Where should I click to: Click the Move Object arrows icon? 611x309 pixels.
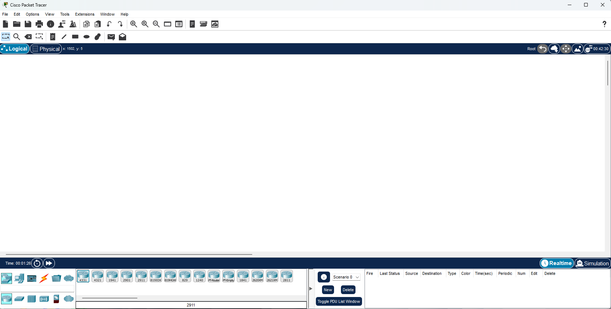click(566, 49)
